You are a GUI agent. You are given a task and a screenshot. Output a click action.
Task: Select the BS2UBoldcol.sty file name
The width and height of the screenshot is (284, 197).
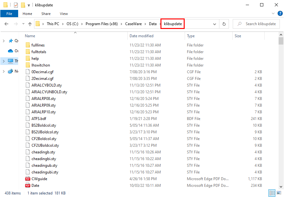pos(45,132)
